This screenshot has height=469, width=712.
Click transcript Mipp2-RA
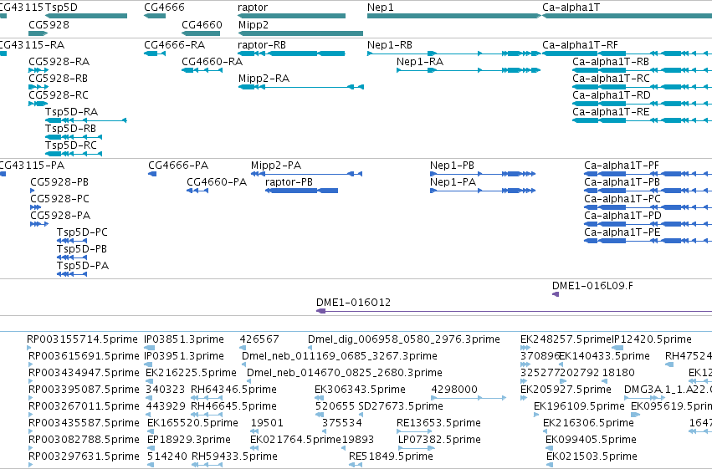[x=264, y=79]
